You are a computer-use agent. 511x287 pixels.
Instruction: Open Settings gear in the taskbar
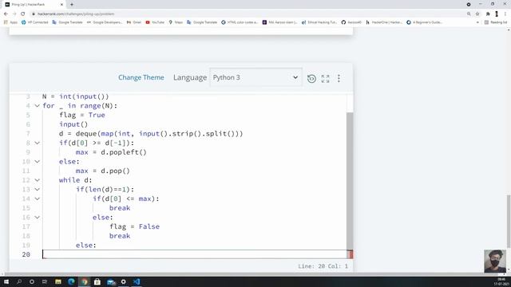pyautogui.click(x=123, y=281)
